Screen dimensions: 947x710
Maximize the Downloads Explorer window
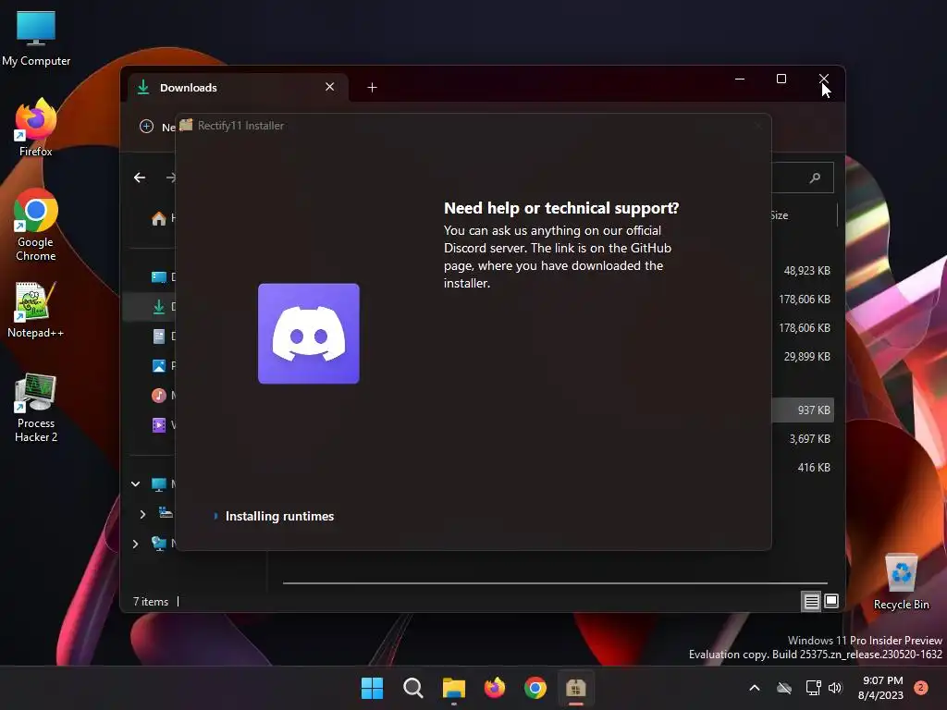pos(781,80)
